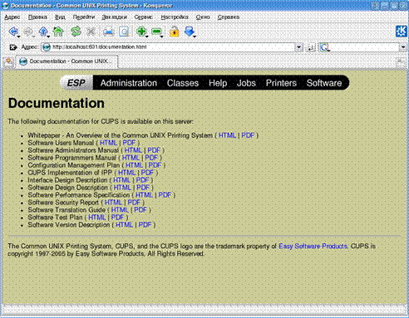Open the Вид menu
The width and height of the screenshot is (409, 318).
60,17
